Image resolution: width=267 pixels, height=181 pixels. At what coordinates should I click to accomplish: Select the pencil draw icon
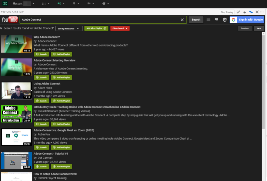238,12
